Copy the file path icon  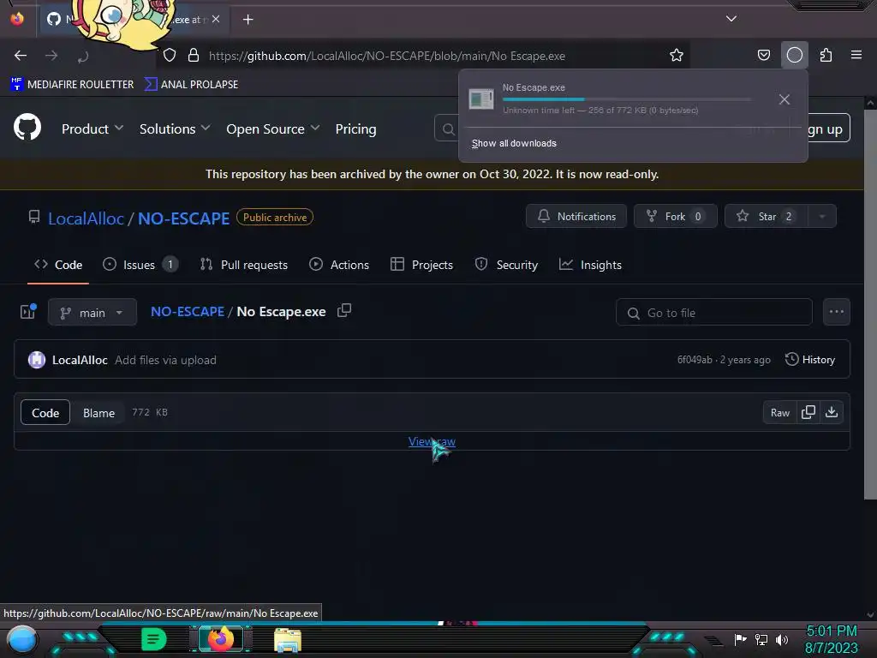[x=344, y=310]
